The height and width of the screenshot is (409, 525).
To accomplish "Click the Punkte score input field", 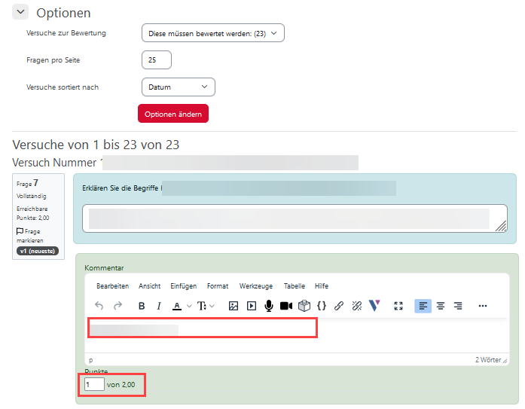I will 94,385.
